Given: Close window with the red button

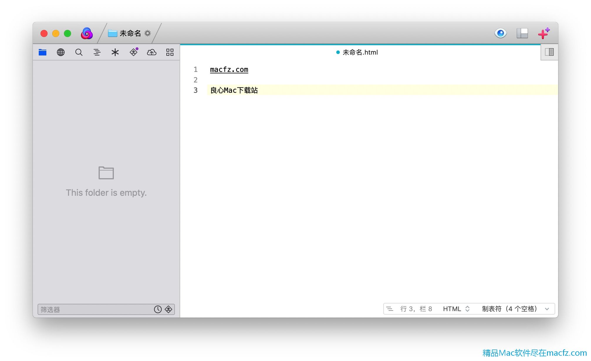Looking at the screenshot, I should [x=44, y=33].
